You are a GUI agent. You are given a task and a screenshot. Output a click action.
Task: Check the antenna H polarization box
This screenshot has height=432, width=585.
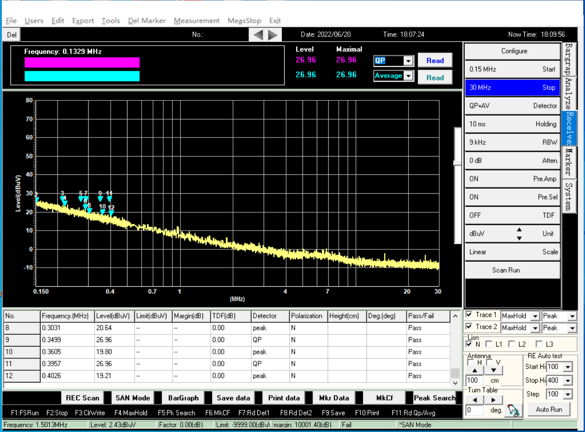point(471,363)
